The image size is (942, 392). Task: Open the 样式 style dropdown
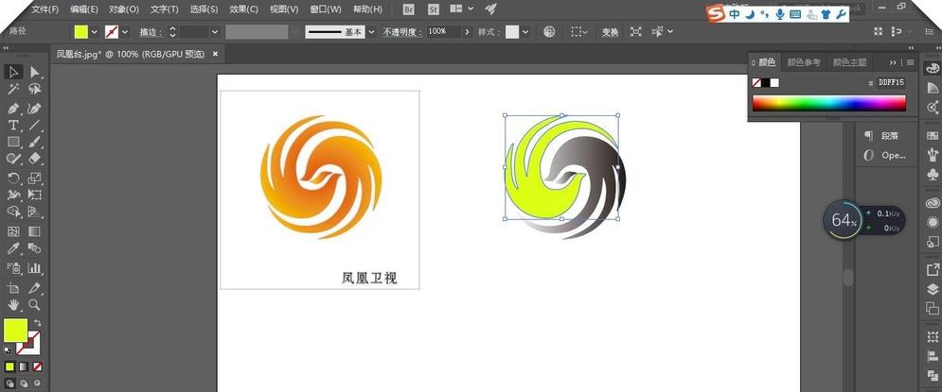[526, 31]
